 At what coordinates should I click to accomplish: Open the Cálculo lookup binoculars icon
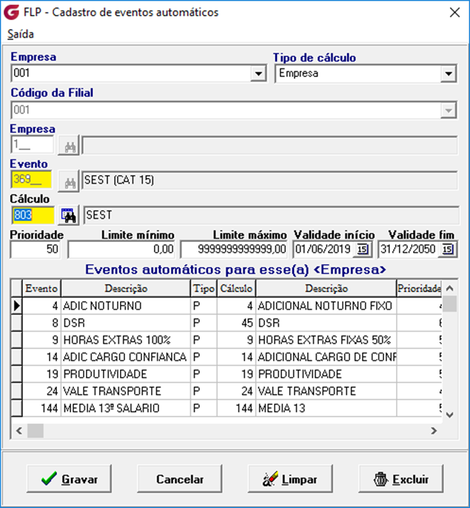point(69,215)
